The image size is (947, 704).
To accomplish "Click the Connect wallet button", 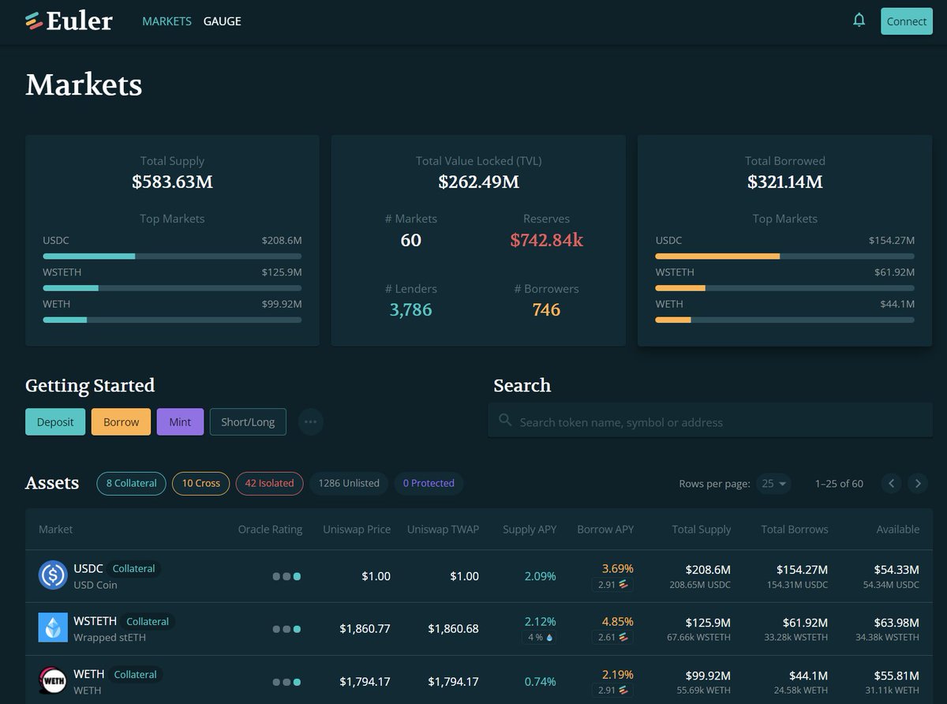I will 906,21.
